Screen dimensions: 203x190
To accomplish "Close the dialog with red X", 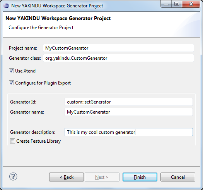I will pyautogui.click(x=191, y=4).
